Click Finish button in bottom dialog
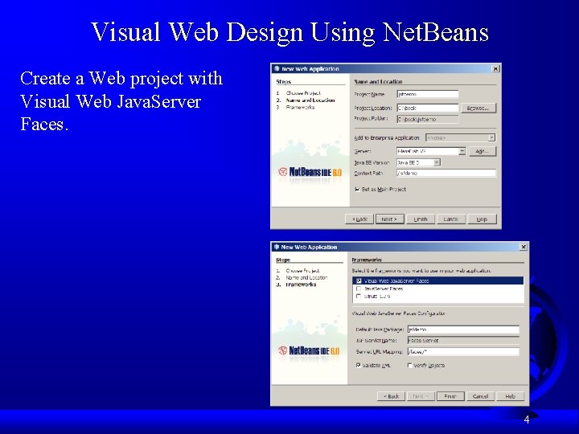 [450, 396]
